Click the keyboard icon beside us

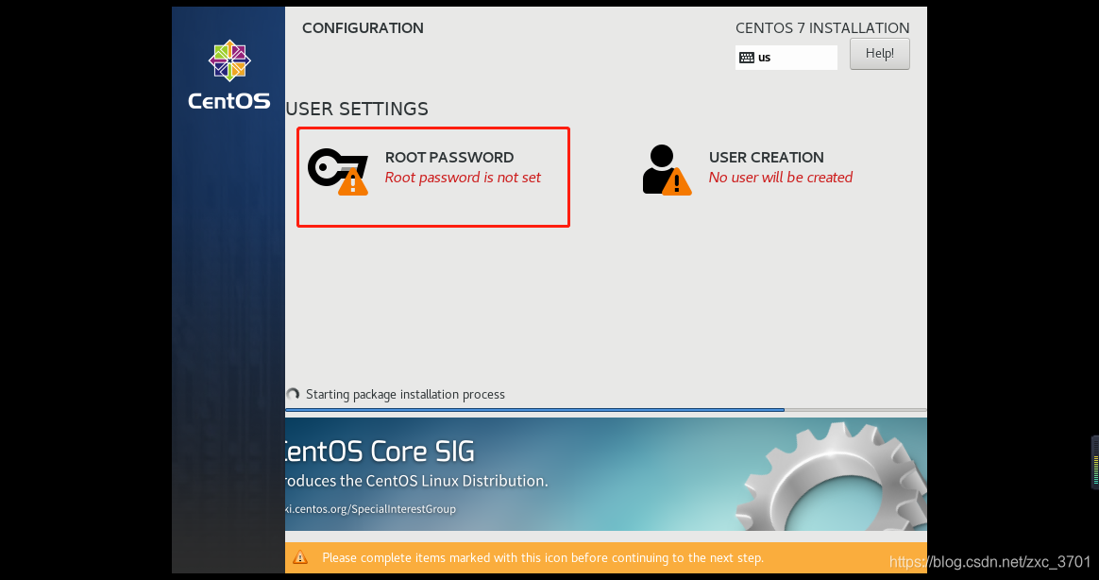pyautogui.click(x=747, y=58)
